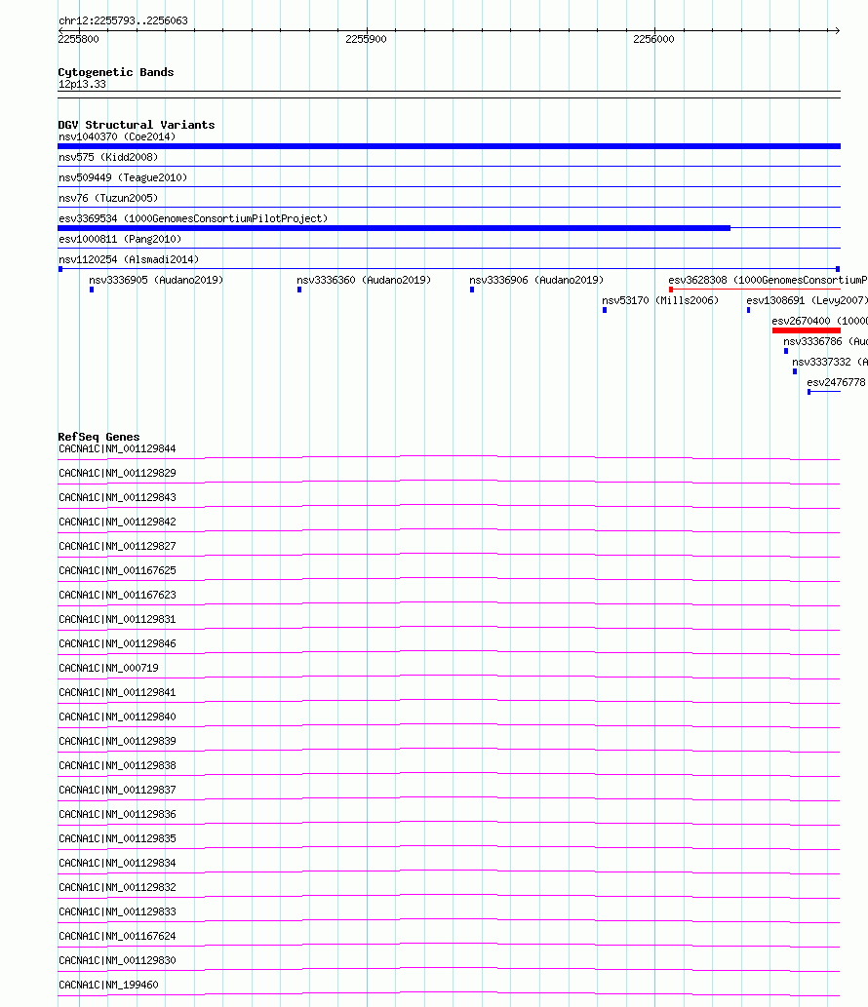Viewport: 868px width, 1007px height.
Task: Select variant esv2476778 label
Action: [x=837, y=383]
